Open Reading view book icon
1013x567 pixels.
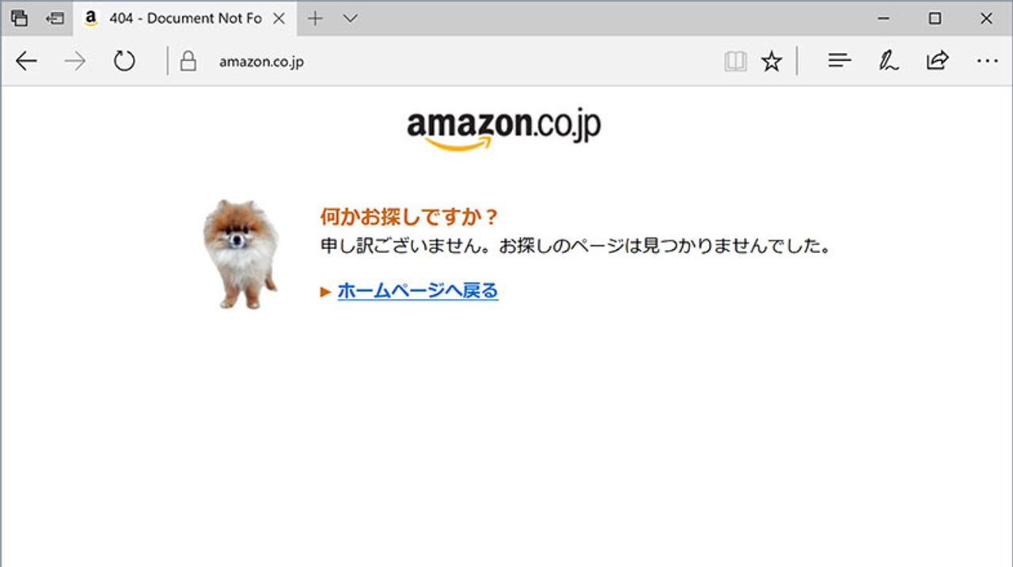(735, 61)
